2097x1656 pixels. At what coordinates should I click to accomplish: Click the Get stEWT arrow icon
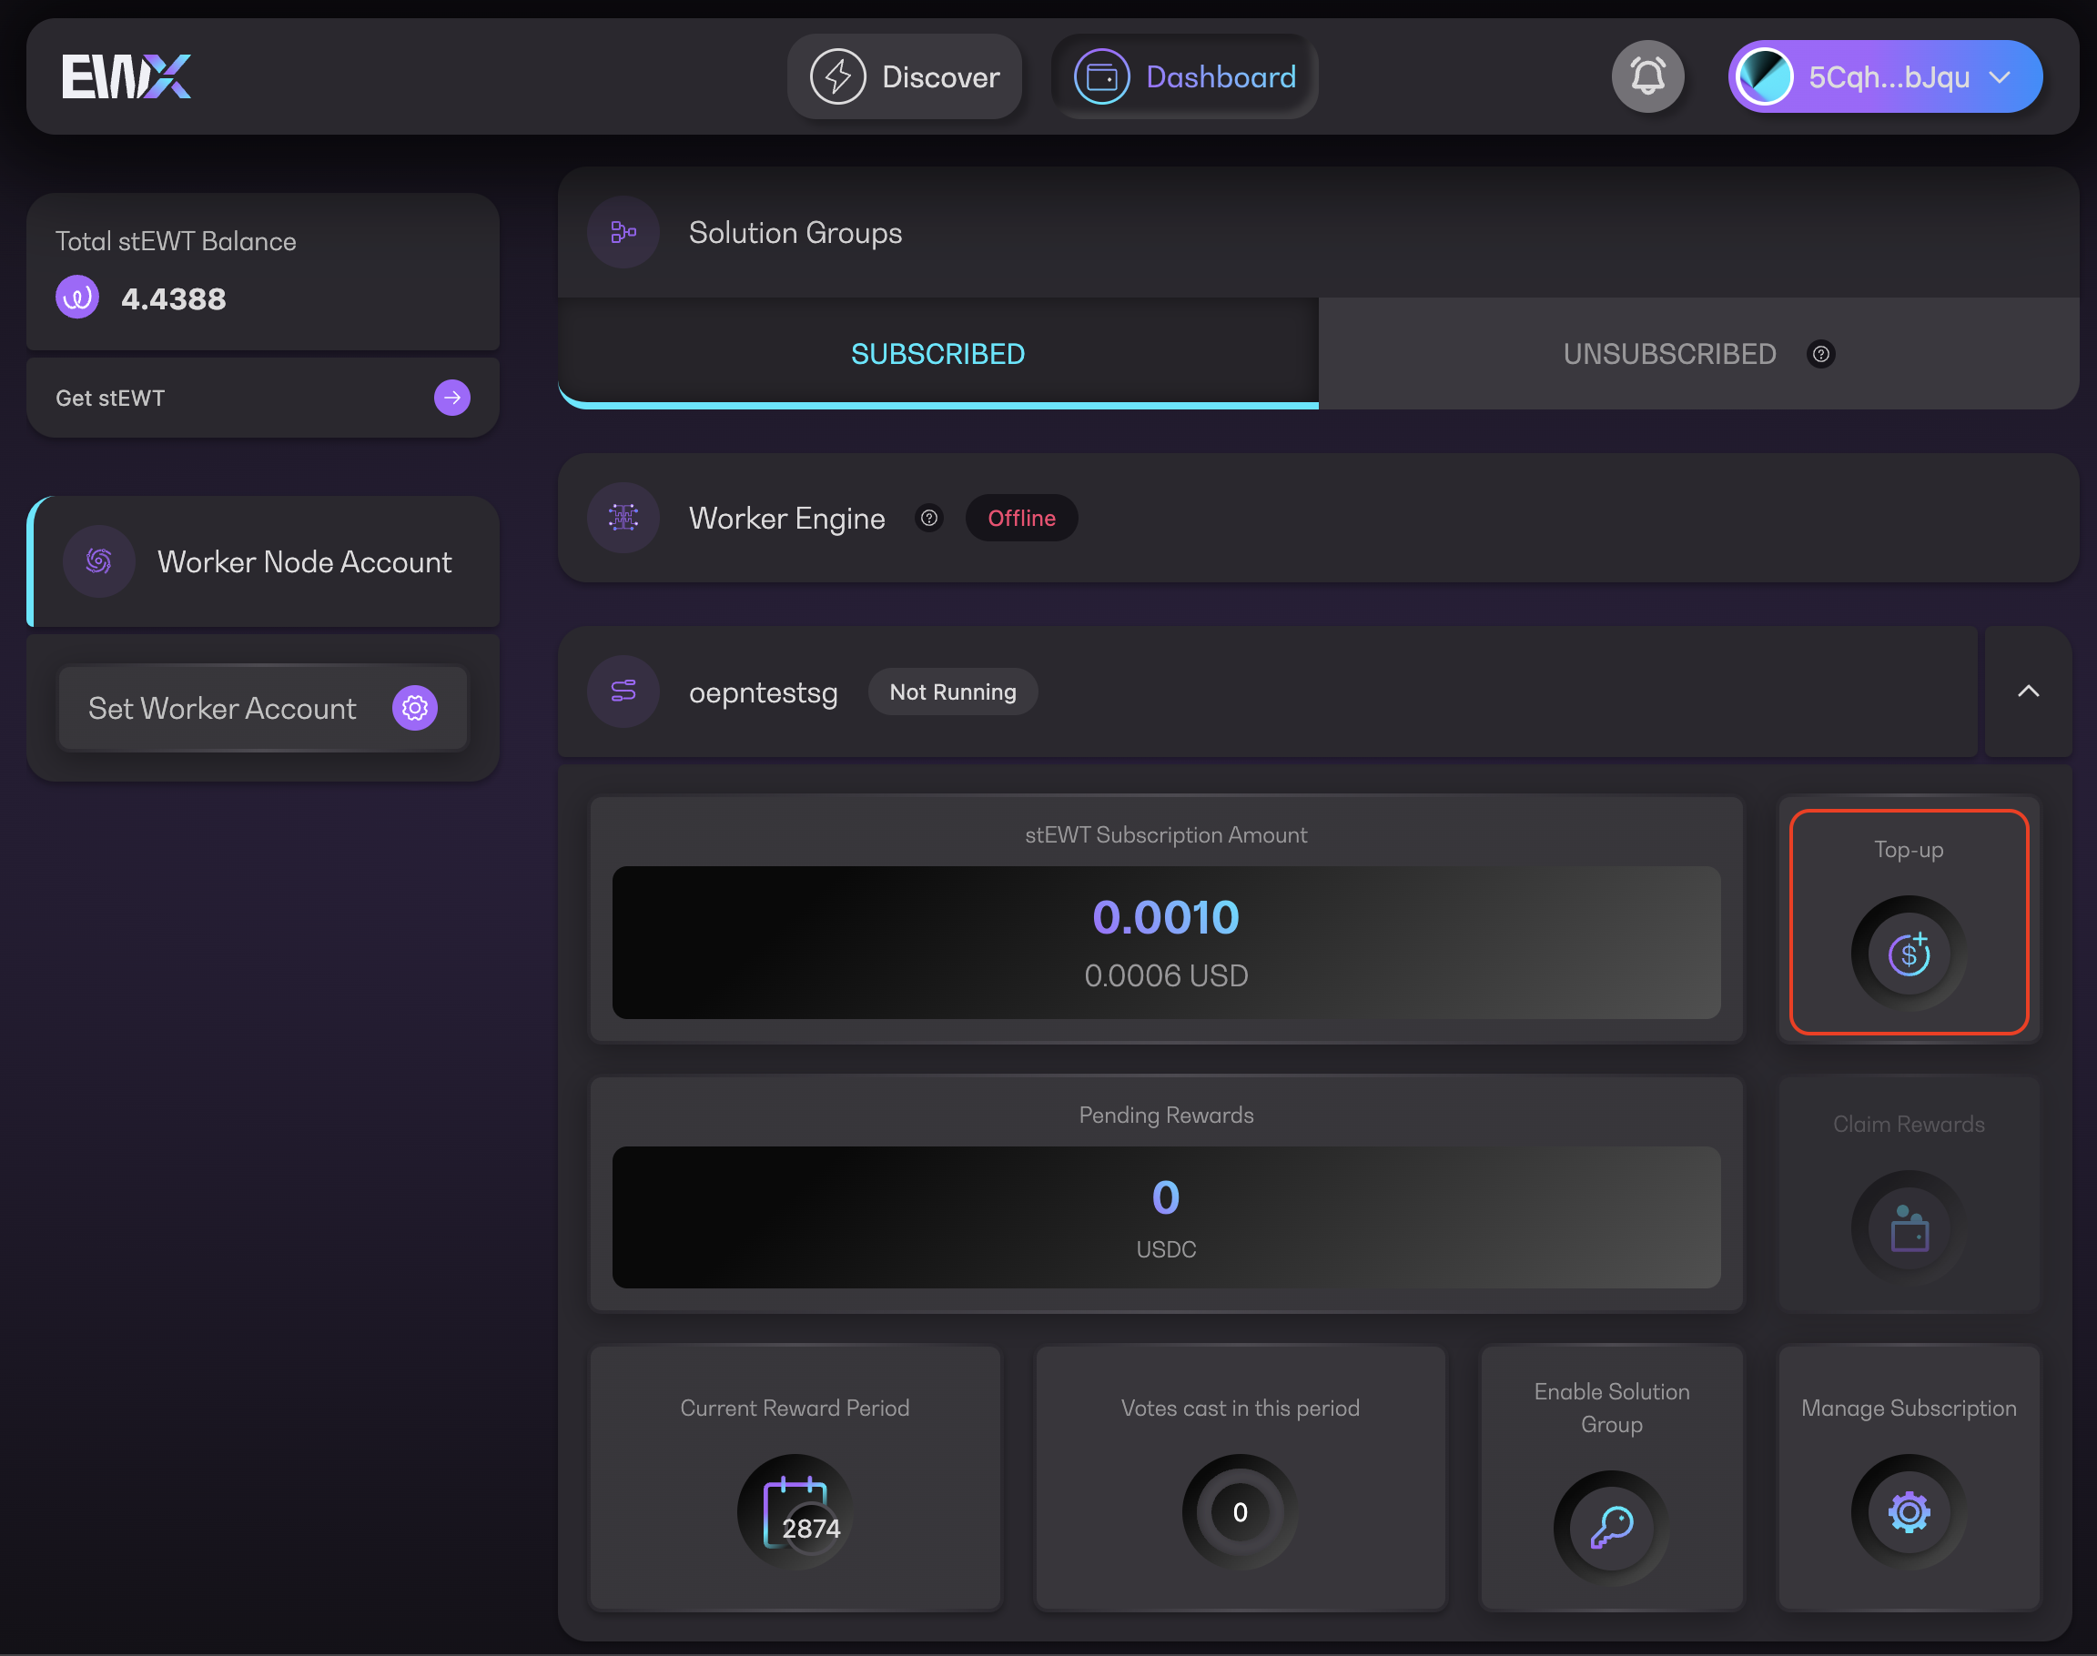[452, 398]
